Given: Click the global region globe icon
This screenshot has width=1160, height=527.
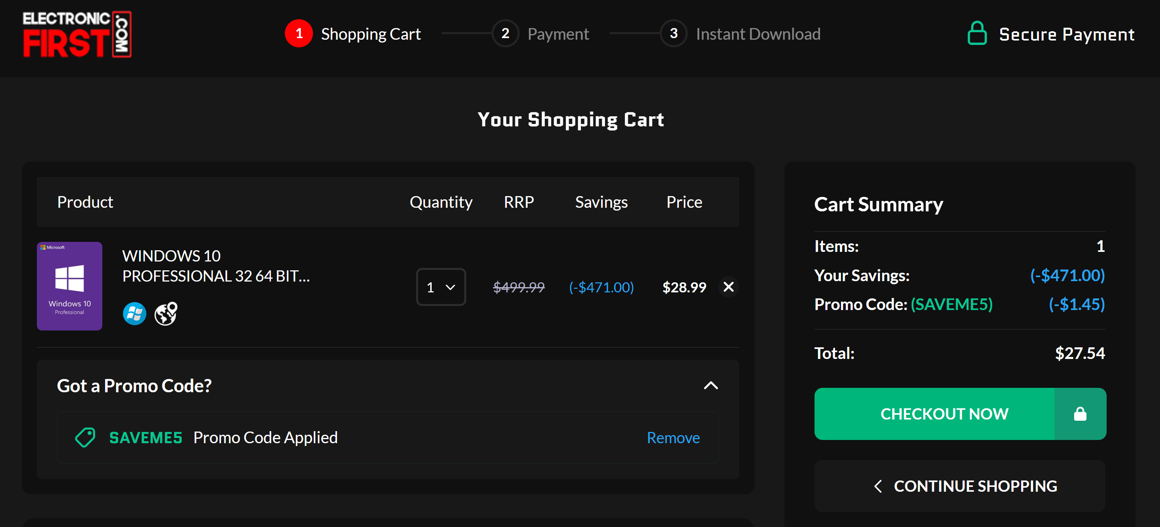Looking at the screenshot, I should pyautogui.click(x=166, y=313).
